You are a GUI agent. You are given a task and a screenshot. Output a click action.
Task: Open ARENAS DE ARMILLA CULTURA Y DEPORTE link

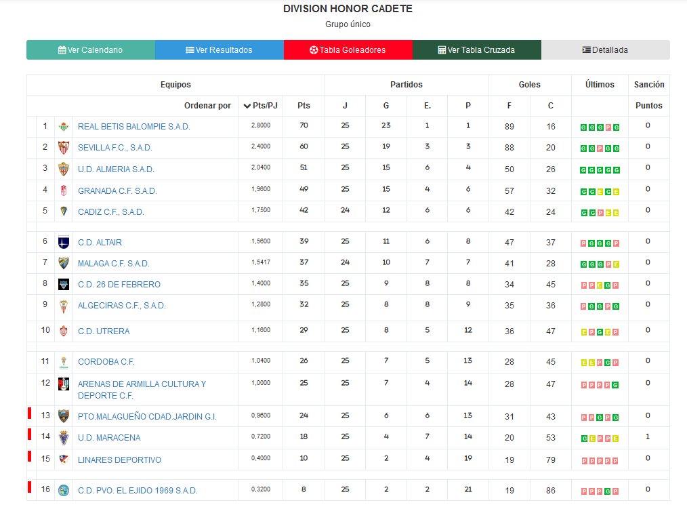pyautogui.click(x=142, y=390)
